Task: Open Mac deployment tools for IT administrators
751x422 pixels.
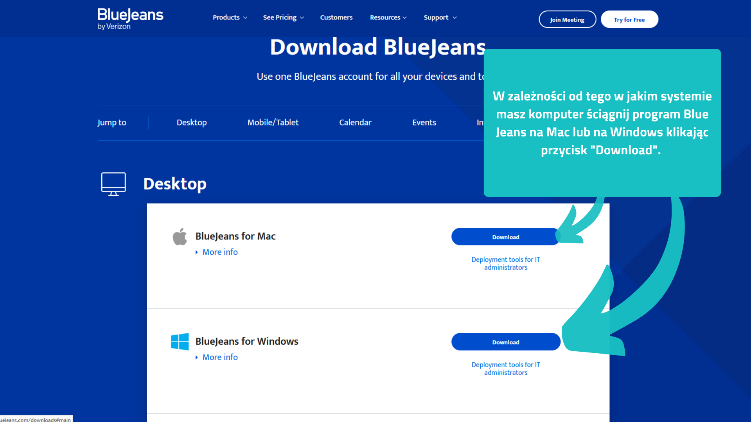Action: pyautogui.click(x=506, y=263)
